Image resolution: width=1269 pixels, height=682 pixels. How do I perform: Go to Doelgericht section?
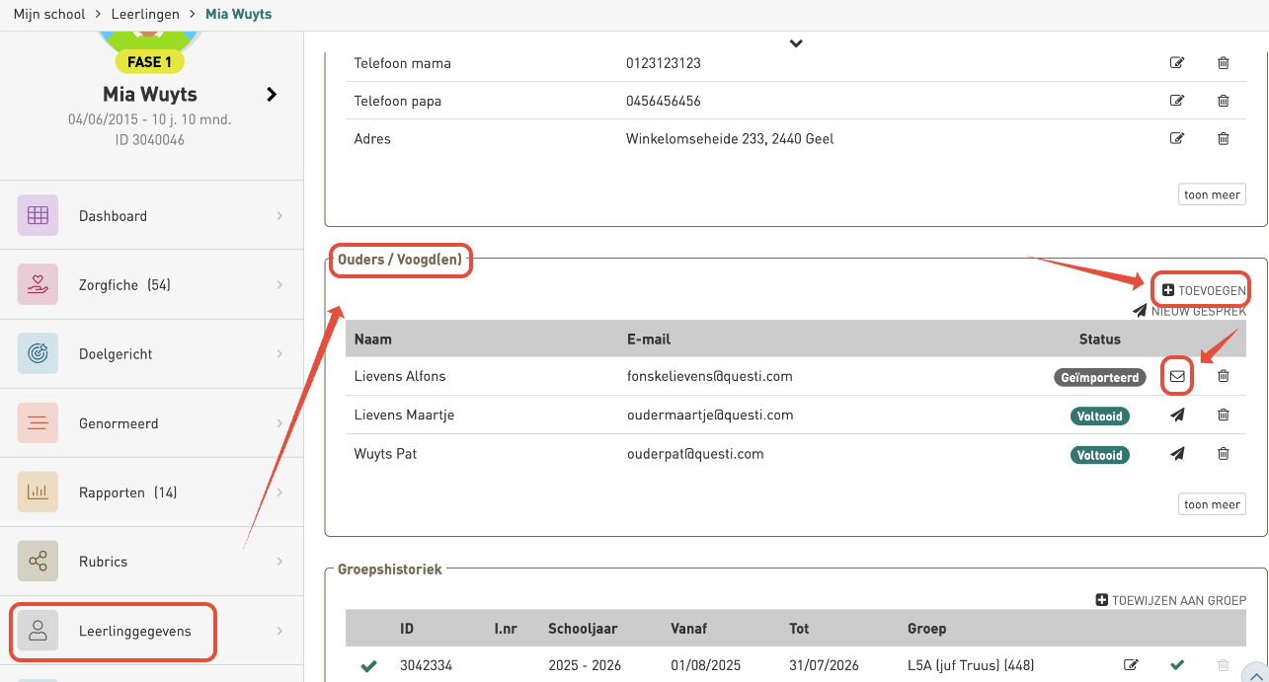[x=152, y=353]
